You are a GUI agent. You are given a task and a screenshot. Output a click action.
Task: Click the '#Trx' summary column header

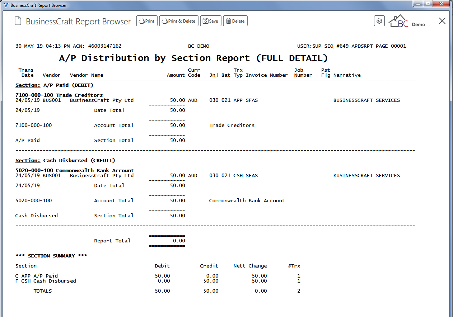point(294,266)
